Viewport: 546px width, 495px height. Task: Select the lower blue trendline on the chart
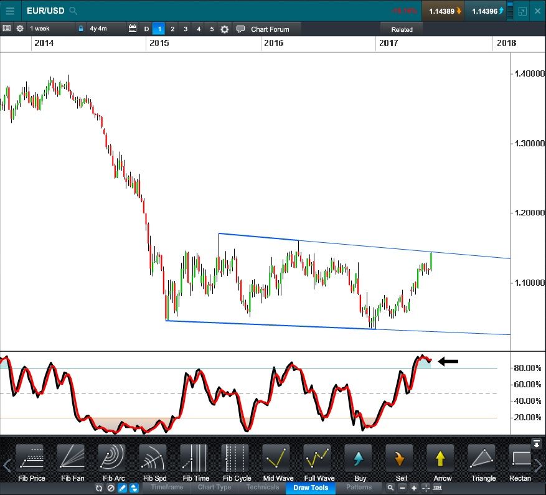(338, 328)
